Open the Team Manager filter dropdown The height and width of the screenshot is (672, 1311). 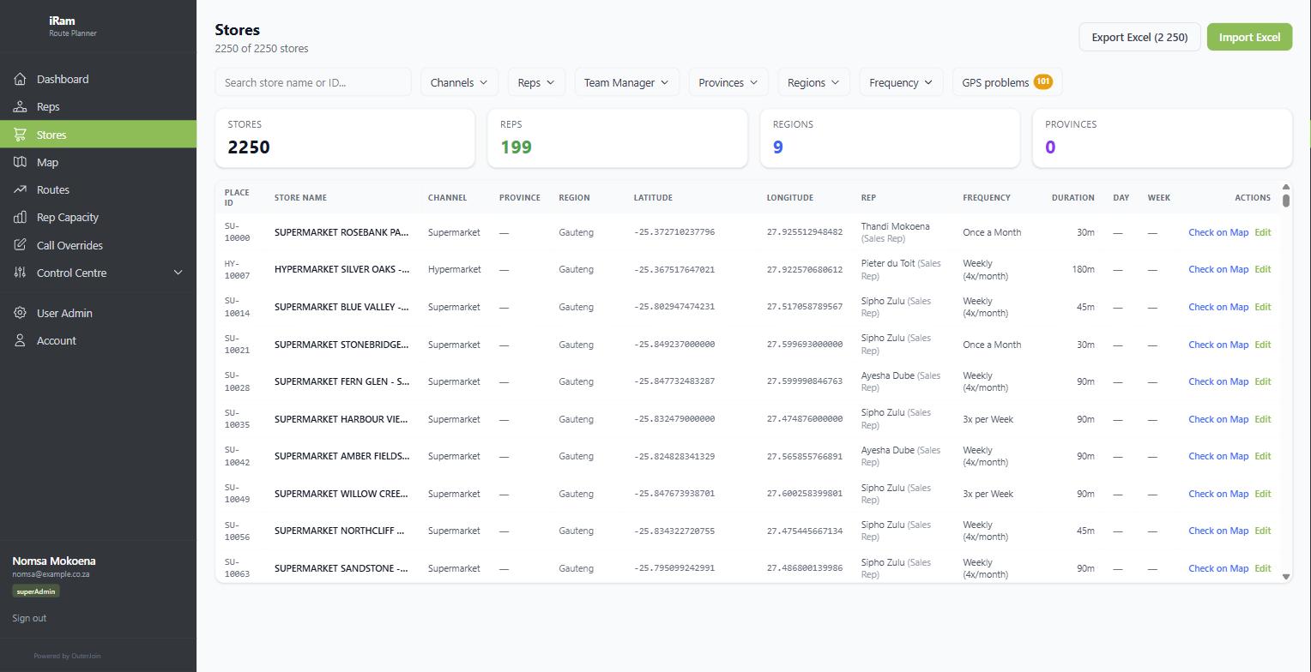point(627,82)
